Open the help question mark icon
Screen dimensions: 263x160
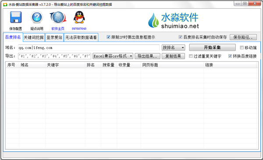click(x=37, y=17)
